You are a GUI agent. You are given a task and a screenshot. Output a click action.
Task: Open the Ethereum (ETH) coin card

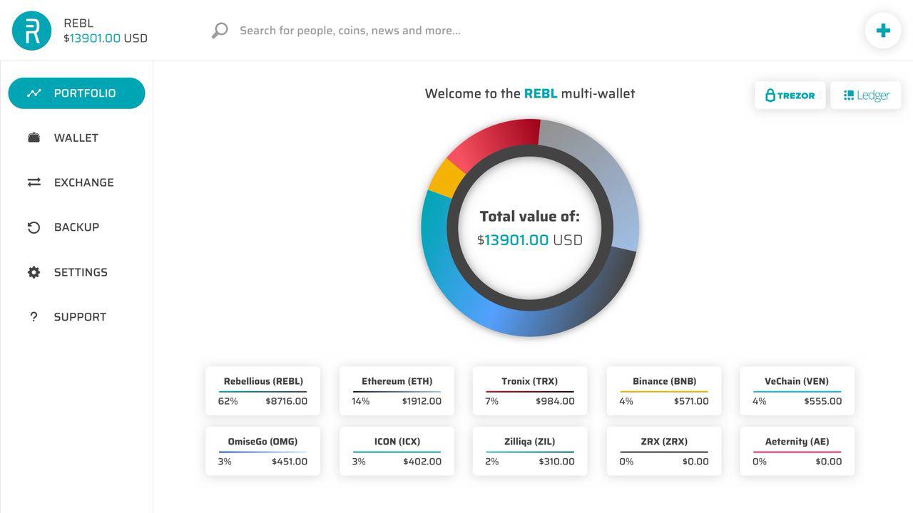(x=397, y=391)
